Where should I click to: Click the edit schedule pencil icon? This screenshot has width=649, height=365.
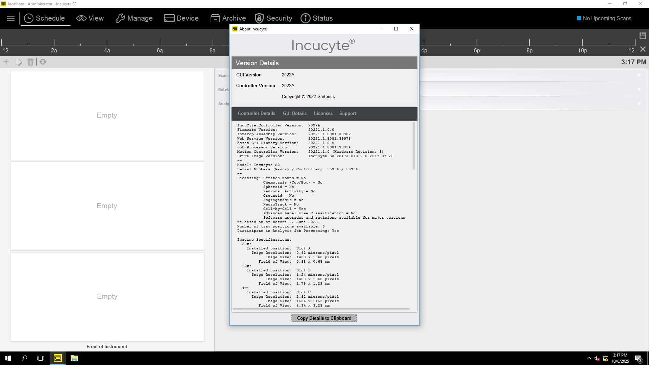(19, 62)
